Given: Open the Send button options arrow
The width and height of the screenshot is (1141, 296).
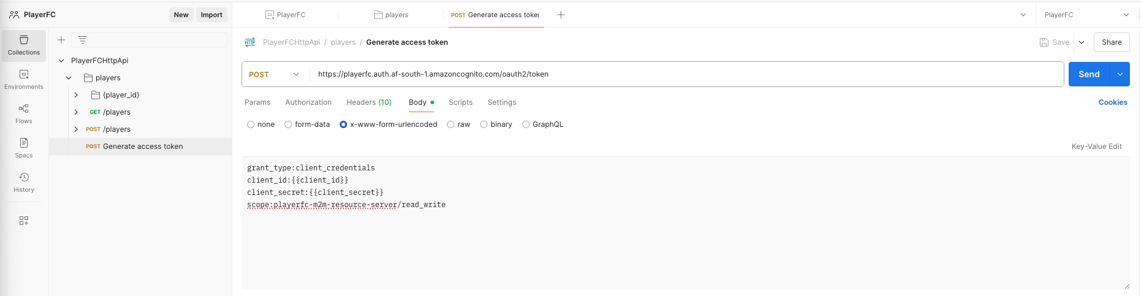Looking at the screenshot, I should 1120,74.
